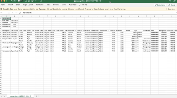Select the recognition-20230127-193417 sheet tab

pyautogui.click(x=20, y=96)
